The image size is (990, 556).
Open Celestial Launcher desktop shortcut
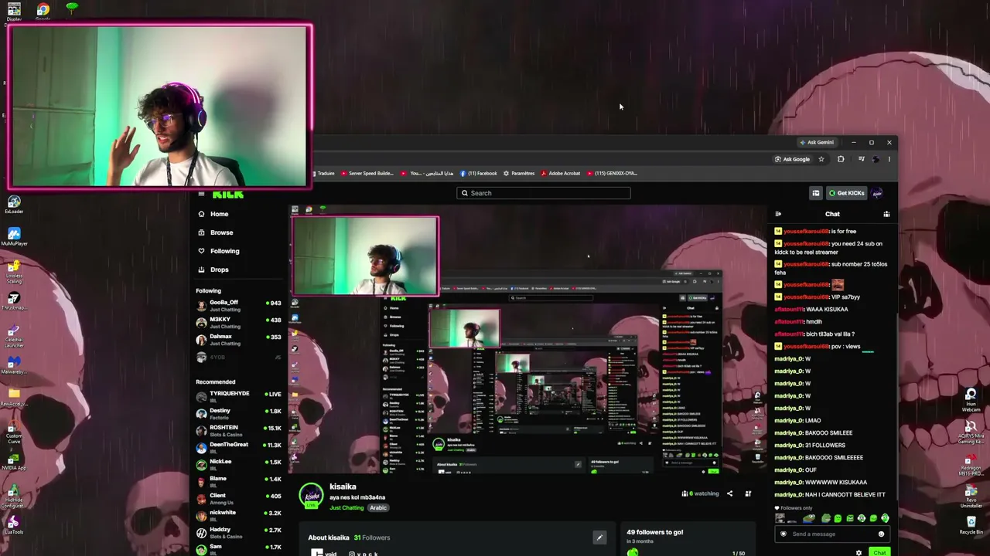tap(14, 335)
